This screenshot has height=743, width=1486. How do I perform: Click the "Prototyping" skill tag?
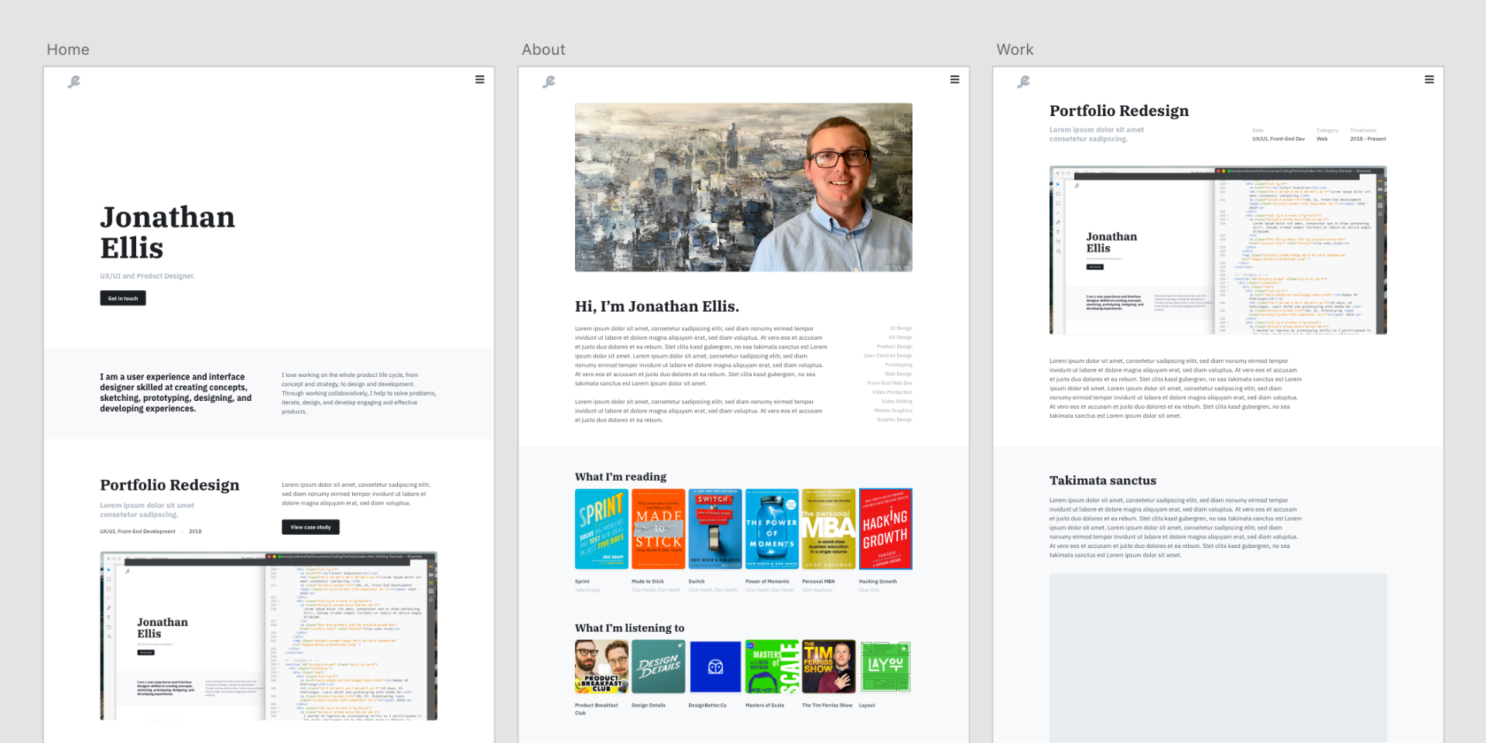(899, 365)
